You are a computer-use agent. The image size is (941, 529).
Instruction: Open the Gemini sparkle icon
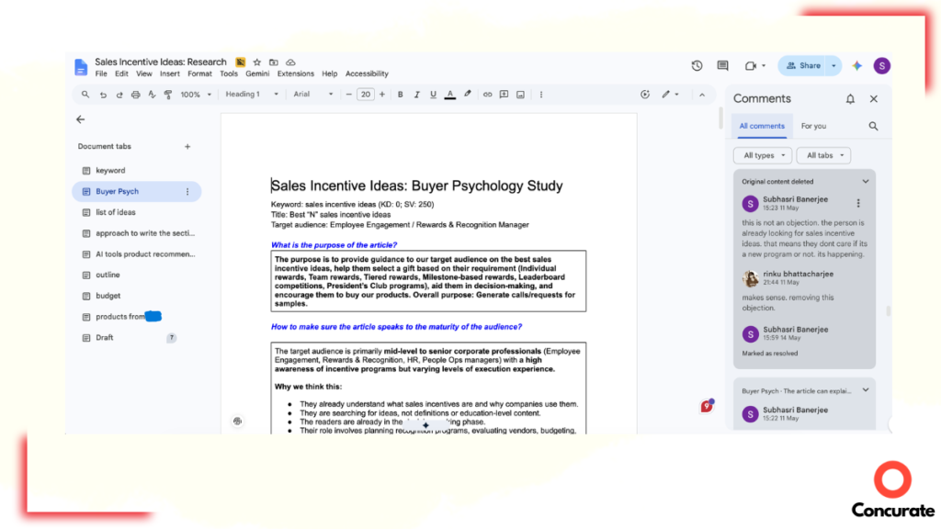[x=857, y=66]
